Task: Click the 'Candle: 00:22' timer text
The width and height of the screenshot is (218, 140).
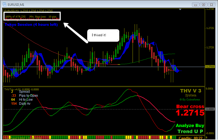Action: tap(190, 138)
